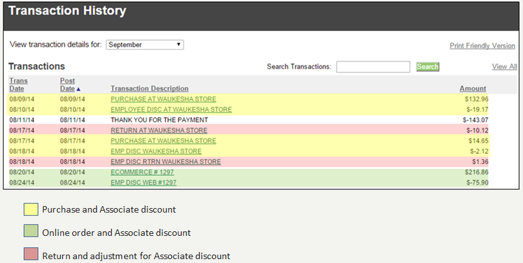523x263 pixels.
Task: Click the yellow Purchase legend swatch
Action: pos(31,209)
